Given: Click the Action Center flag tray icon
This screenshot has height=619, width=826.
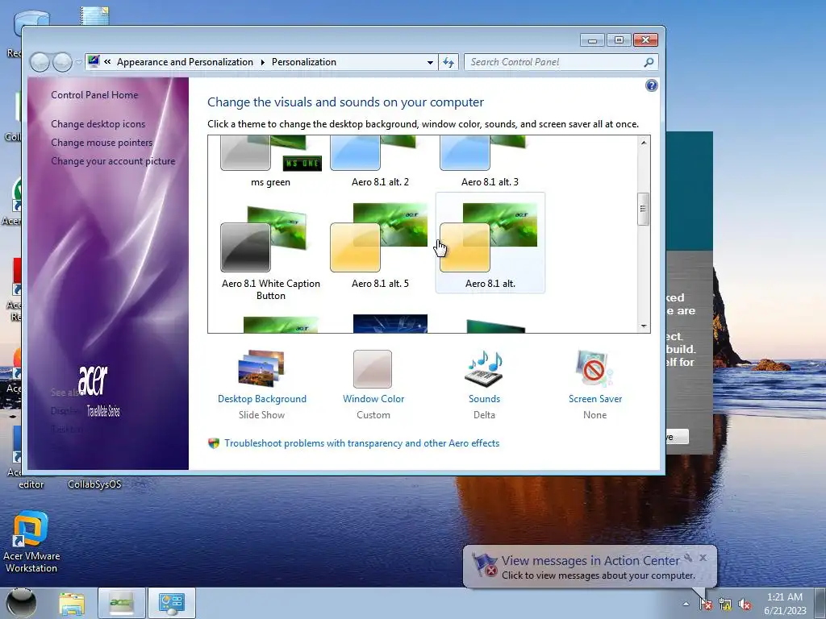Looking at the screenshot, I should point(705,604).
